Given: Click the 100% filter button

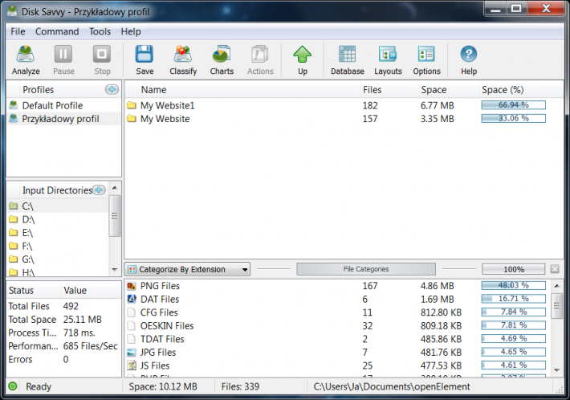Looking at the screenshot, I should click(514, 269).
